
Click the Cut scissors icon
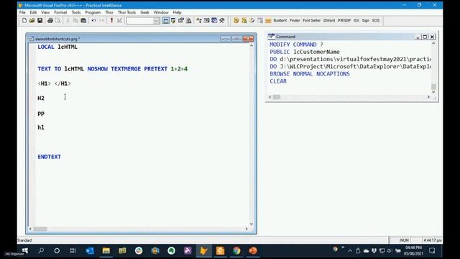[x=68, y=21]
